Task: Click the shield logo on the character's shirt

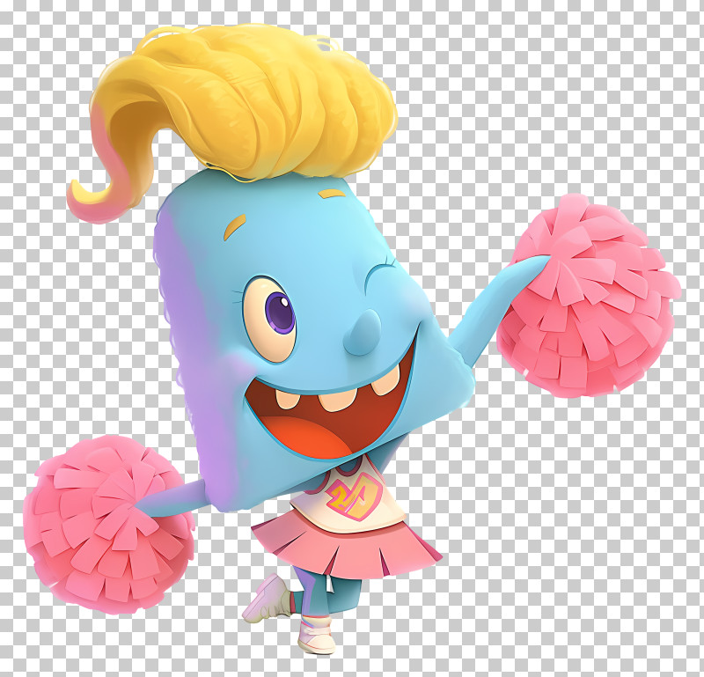Action: pos(355,496)
